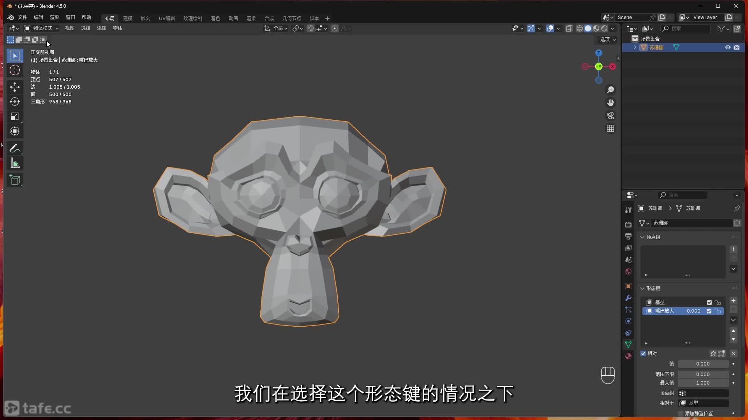This screenshot has height=420, width=748.
Task: Toggle proportional editing button
Action: tap(334, 28)
